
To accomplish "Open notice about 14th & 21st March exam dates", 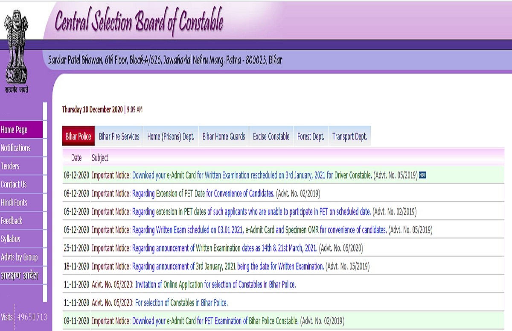I will click(x=224, y=248).
